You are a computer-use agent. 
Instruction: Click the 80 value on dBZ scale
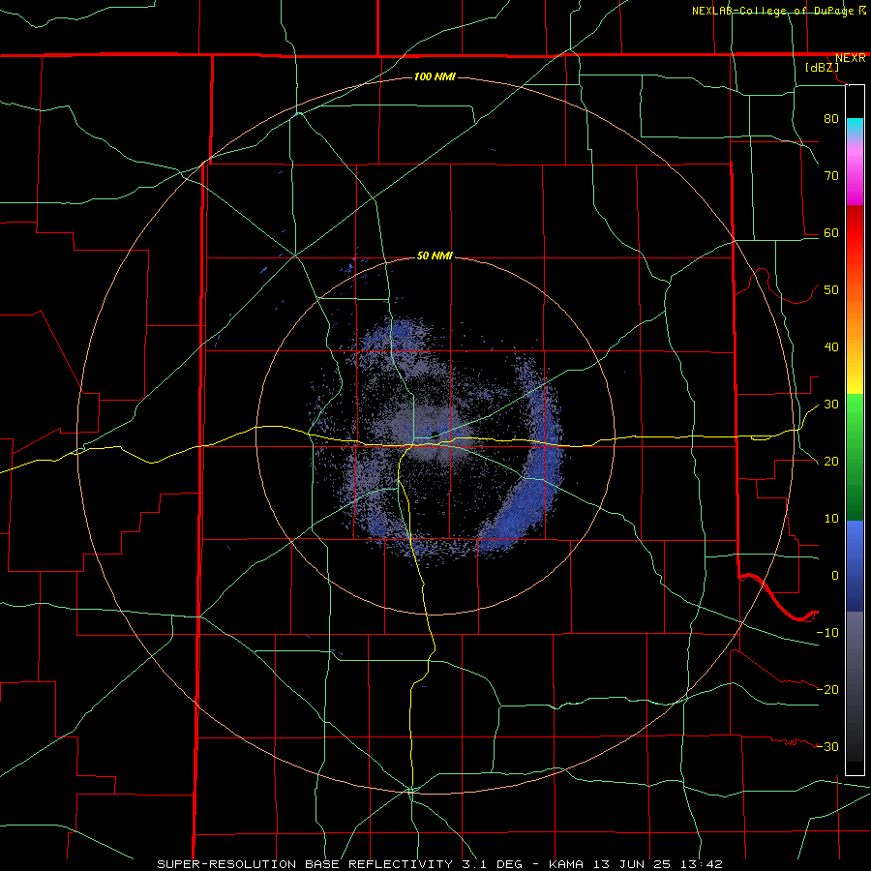[x=831, y=119]
